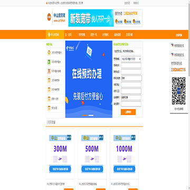Viewport: 190px width, 190px height.
Task: Select the first nav item after the highlighted tab
Action: pos(70,35)
